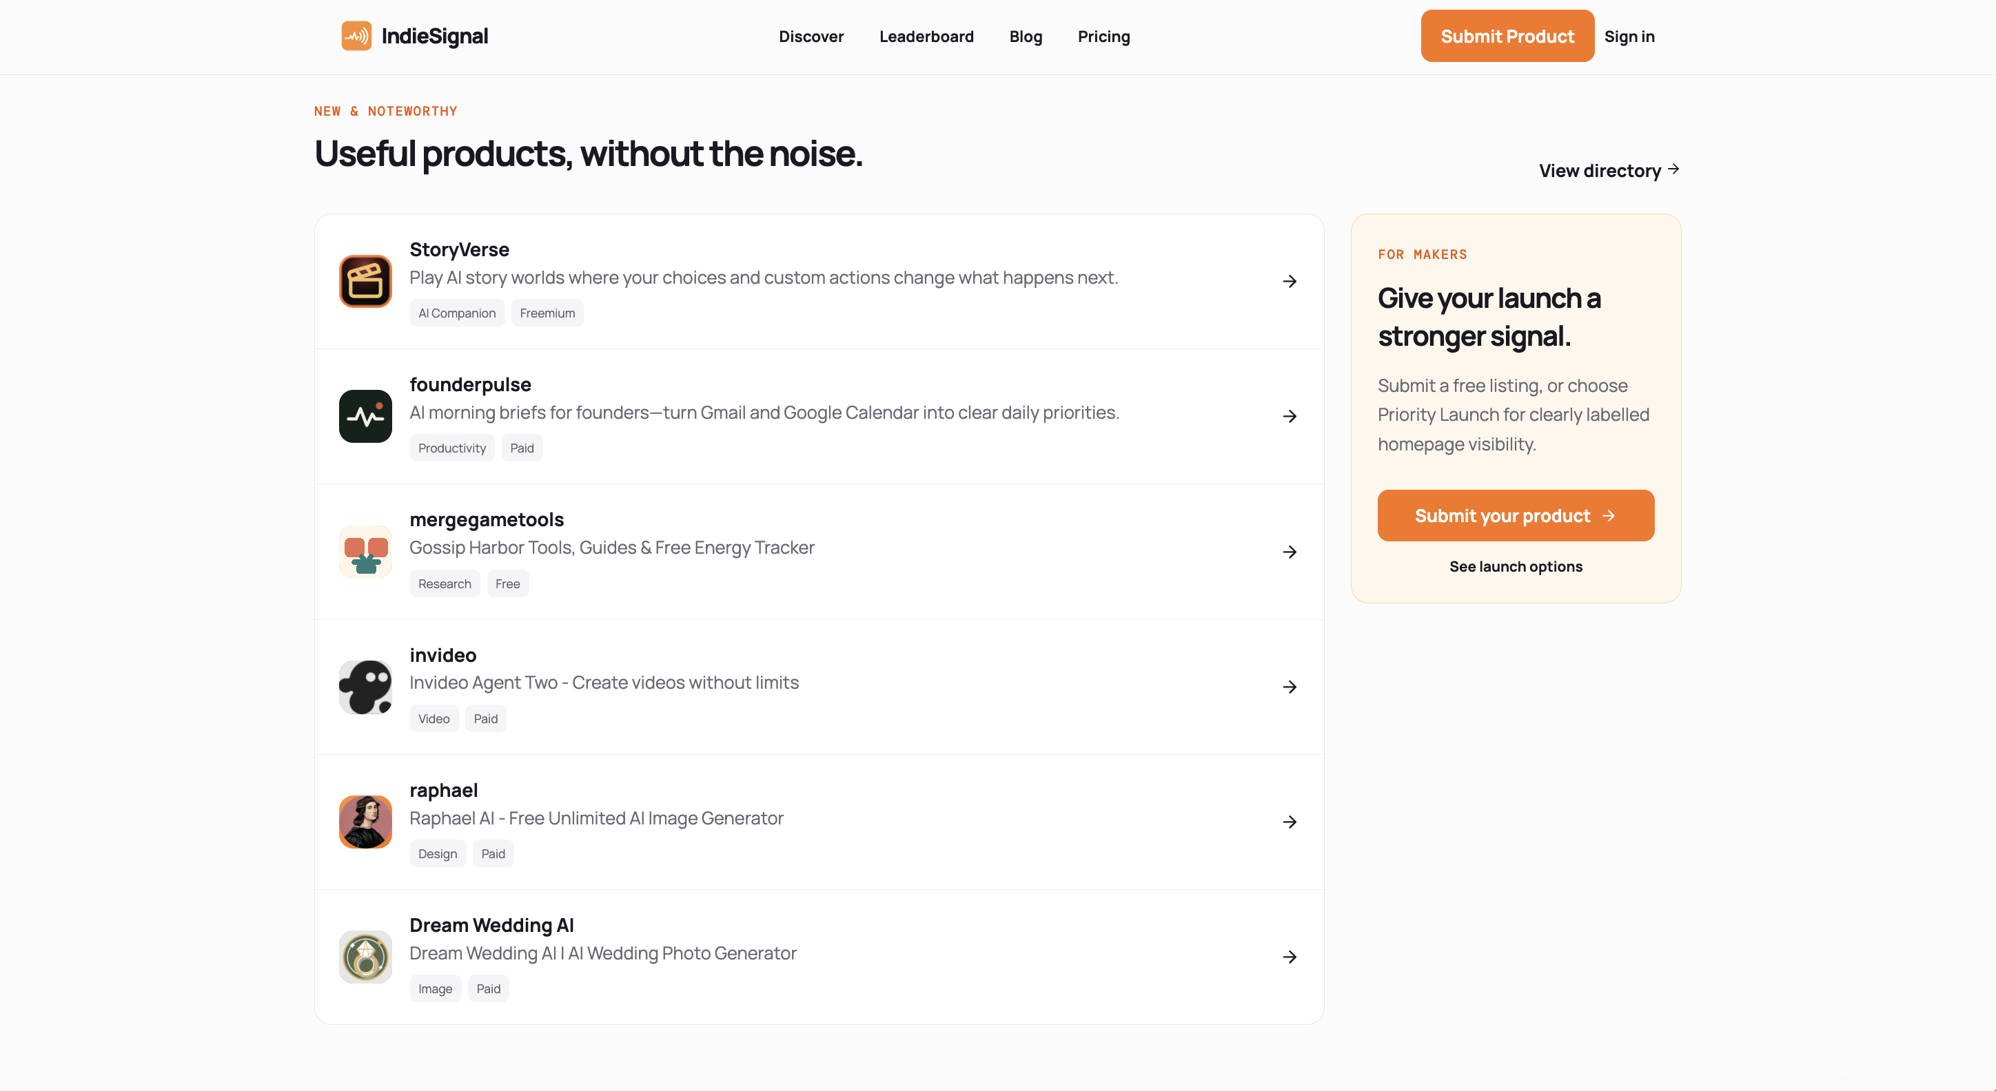1996x1091 pixels.
Task: Click the StoryVerse description about AI story worlds
Action: [763, 277]
